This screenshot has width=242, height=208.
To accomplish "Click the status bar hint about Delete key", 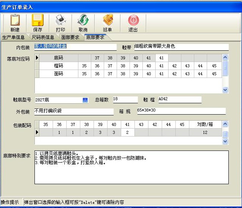I will tap(74, 202).
